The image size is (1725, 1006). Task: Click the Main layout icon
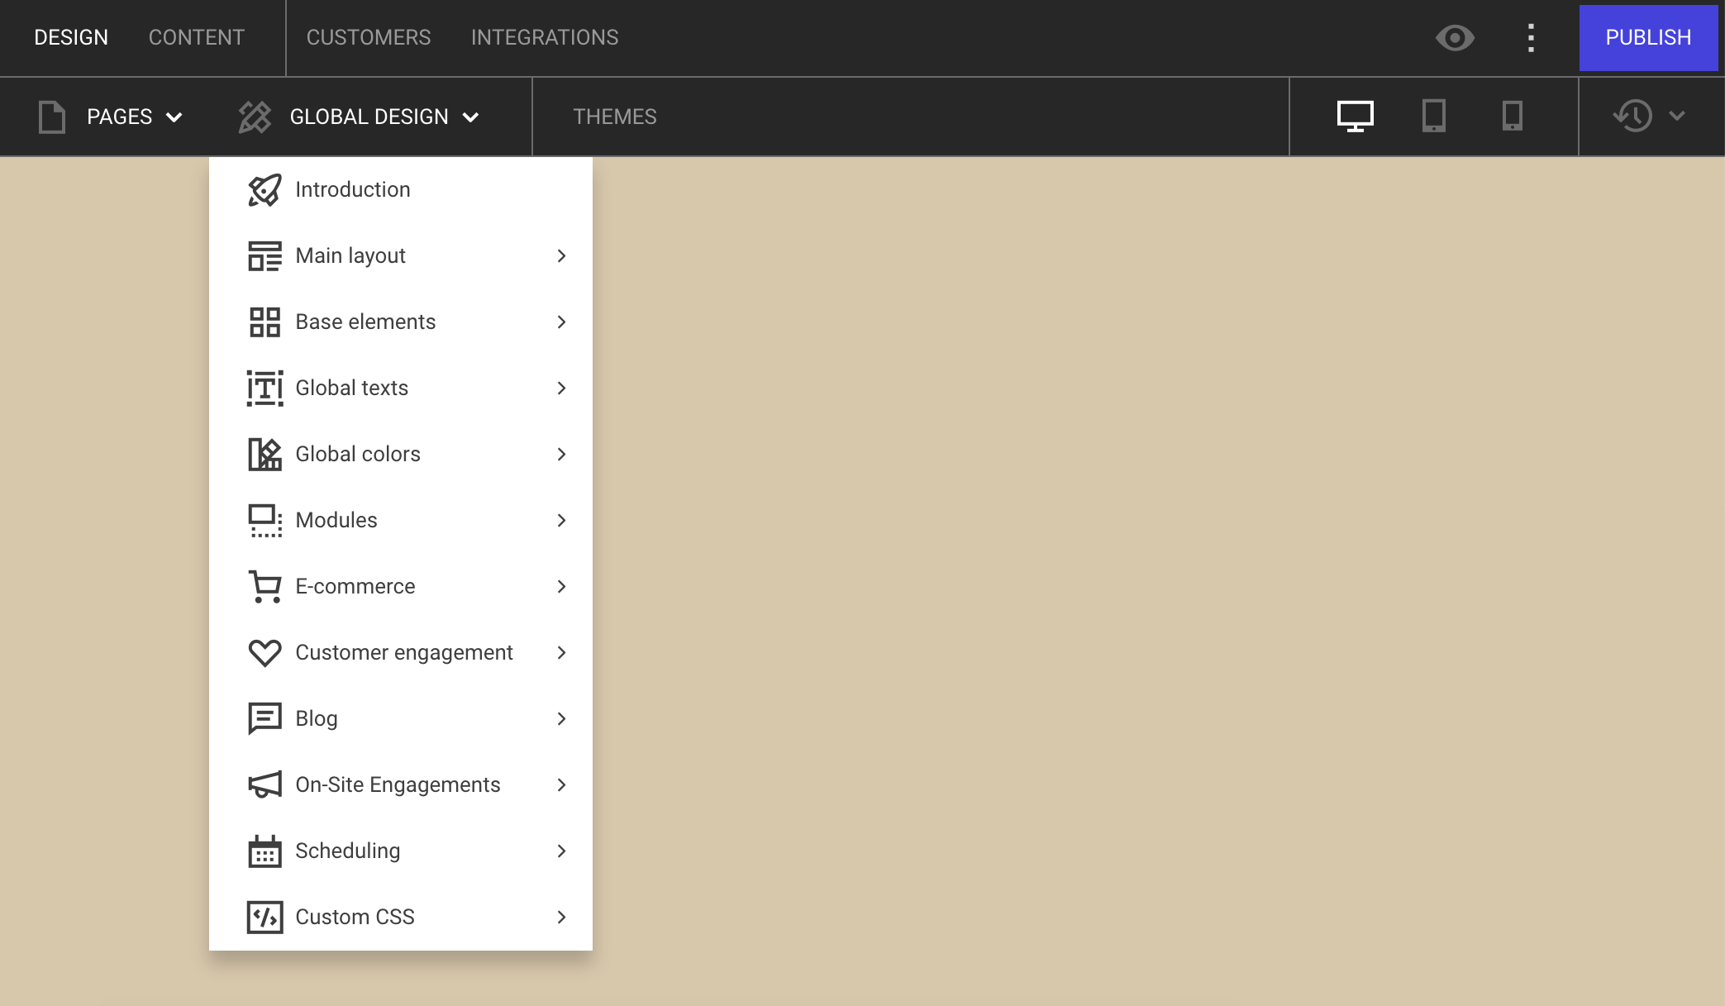pos(264,256)
